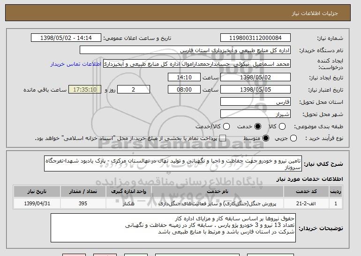The image size is (361, 256).
Task: Click the quantity cell 395
Action: click(x=83, y=203)
